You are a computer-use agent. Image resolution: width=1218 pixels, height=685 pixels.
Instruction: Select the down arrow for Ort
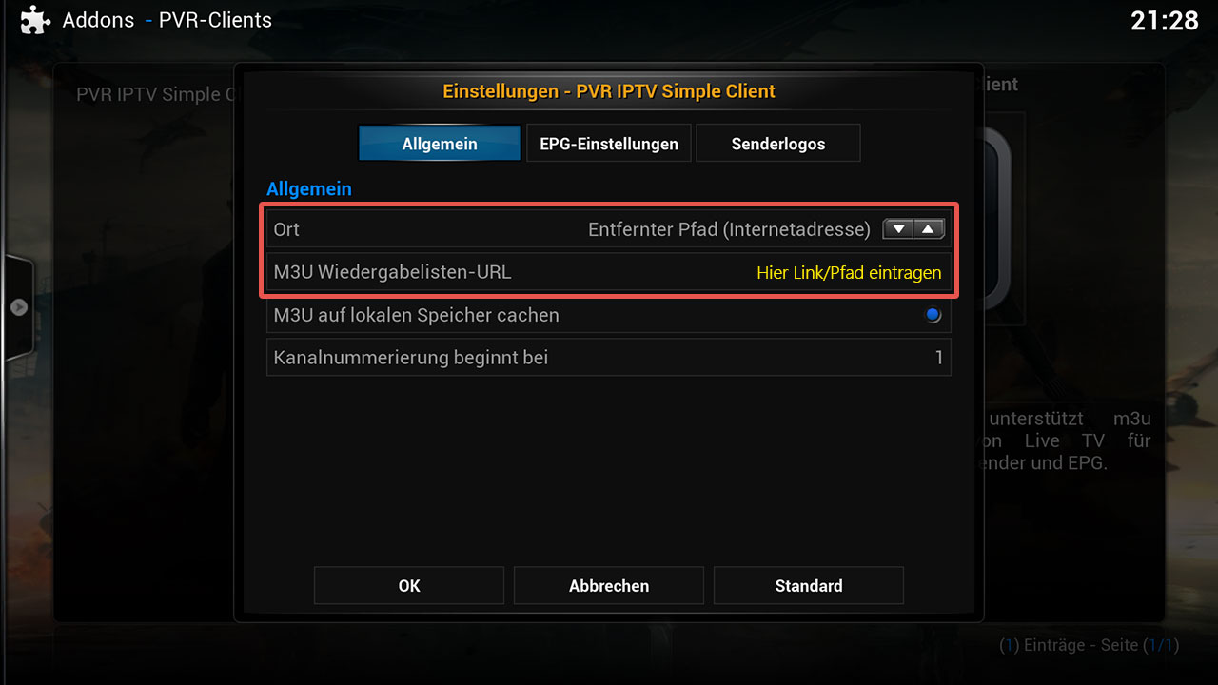(x=898, y=229)
